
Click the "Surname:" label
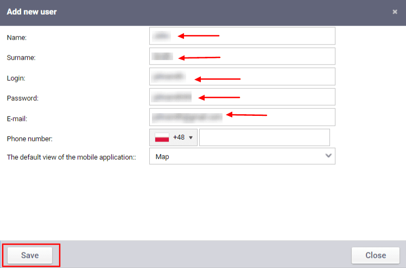tap(21, 58)
